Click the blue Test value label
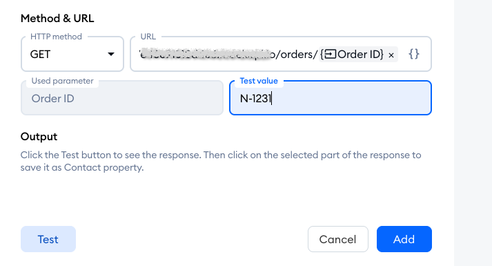This screenshot has height=266, width=492. click(x=259, y=81)
